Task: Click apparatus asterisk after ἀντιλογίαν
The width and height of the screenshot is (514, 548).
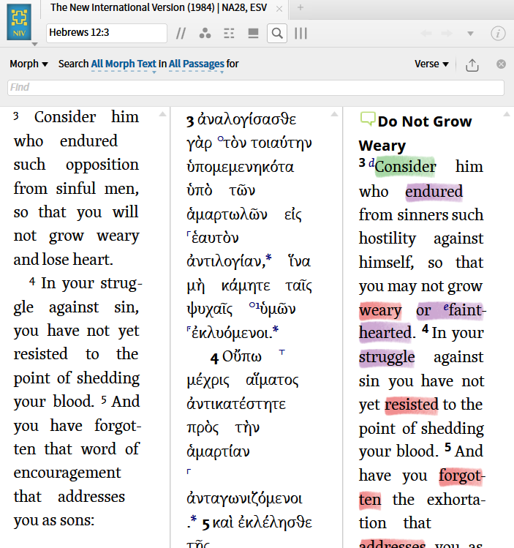Action: pos(268,258)
